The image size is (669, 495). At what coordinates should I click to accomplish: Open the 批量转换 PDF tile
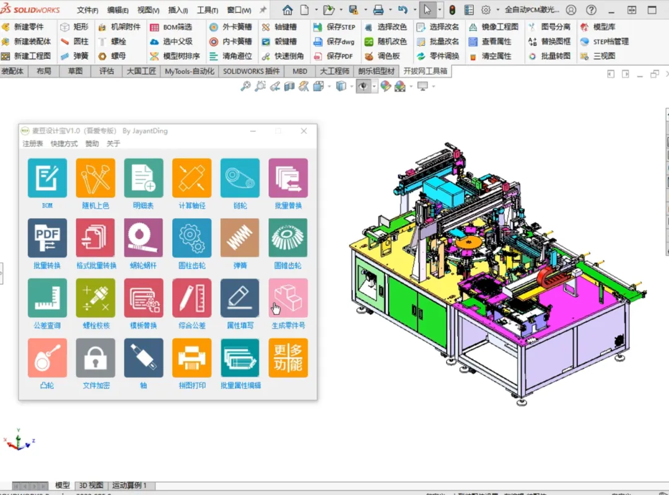point(47,238)
